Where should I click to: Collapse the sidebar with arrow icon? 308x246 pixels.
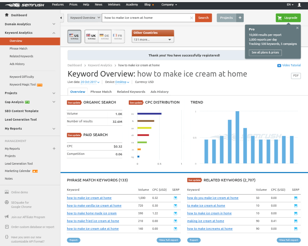pos(61,18)
